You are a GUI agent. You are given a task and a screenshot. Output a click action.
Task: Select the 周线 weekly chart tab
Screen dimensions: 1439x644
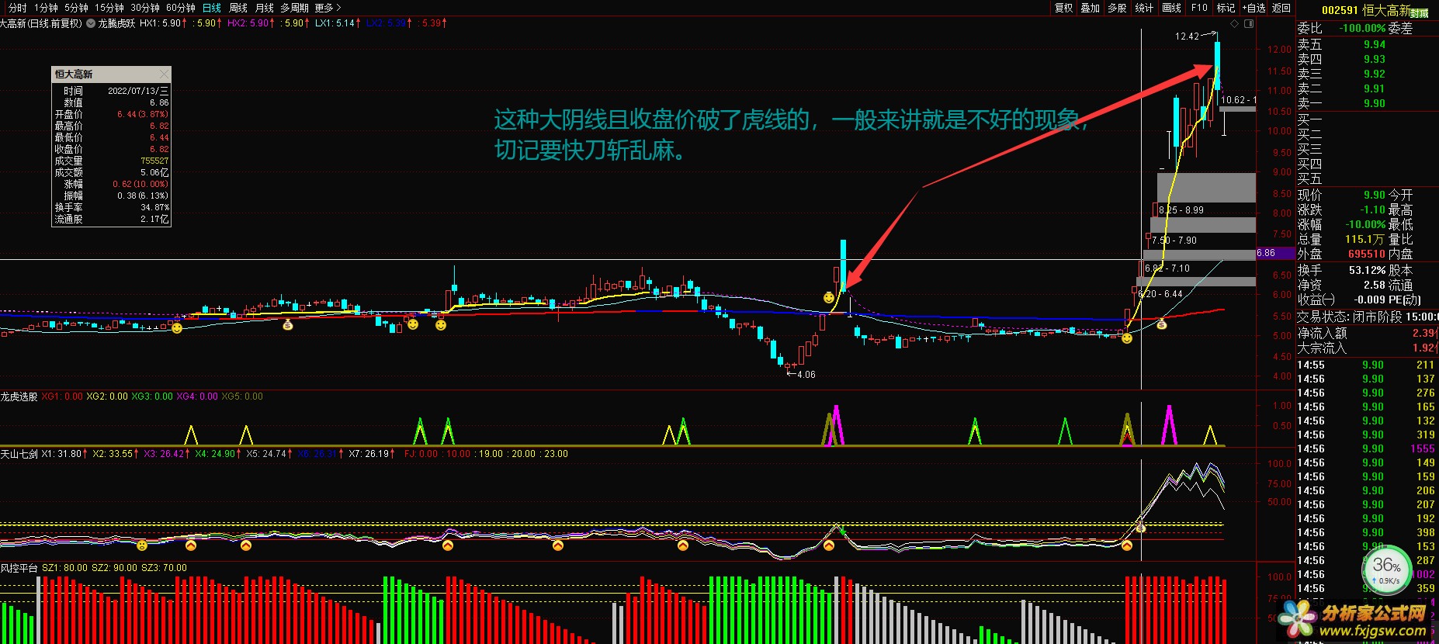coord(238,8)
